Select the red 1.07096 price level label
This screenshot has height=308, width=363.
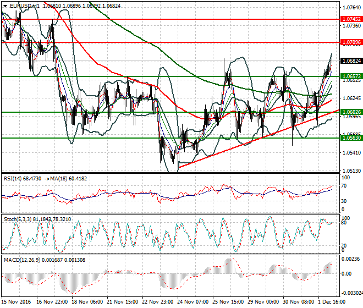click(351, 42)
